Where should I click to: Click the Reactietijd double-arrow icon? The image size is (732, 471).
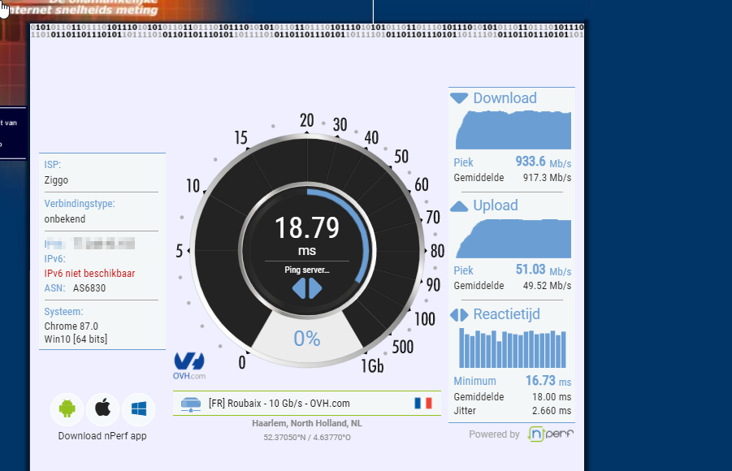tap(459, 314)
